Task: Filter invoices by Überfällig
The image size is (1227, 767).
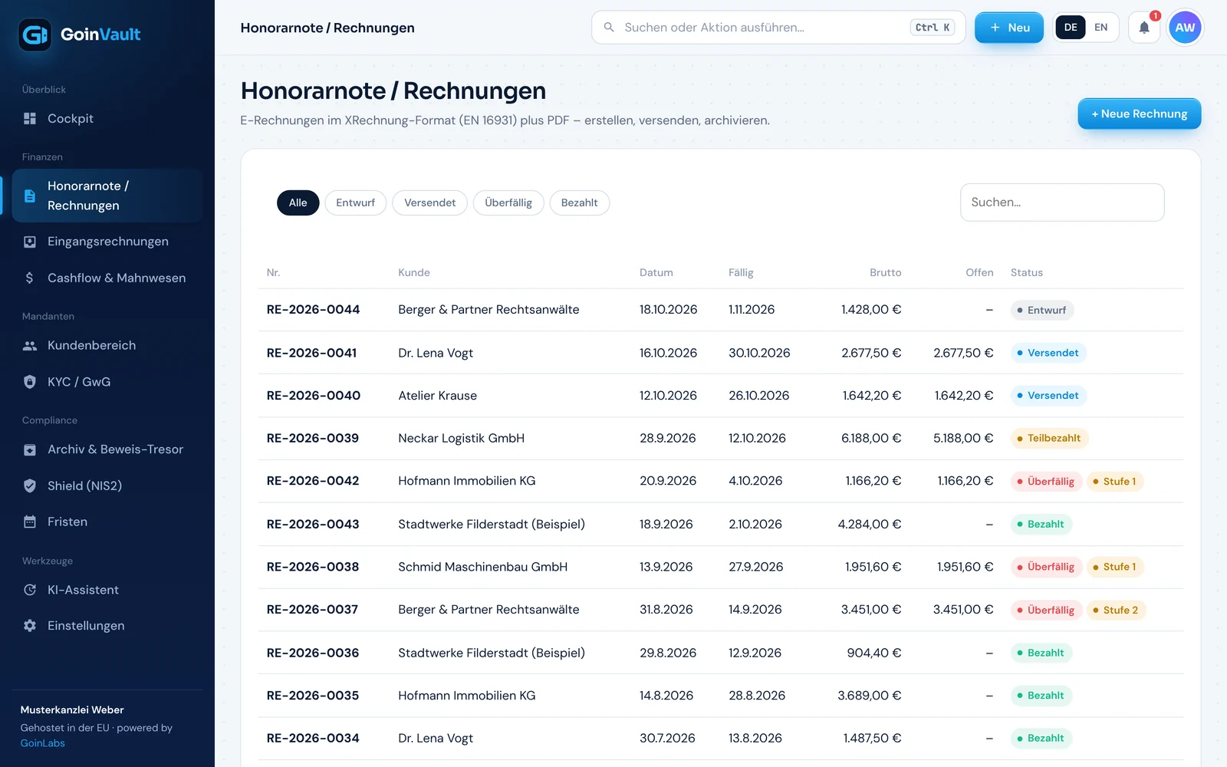Action: 508,202
